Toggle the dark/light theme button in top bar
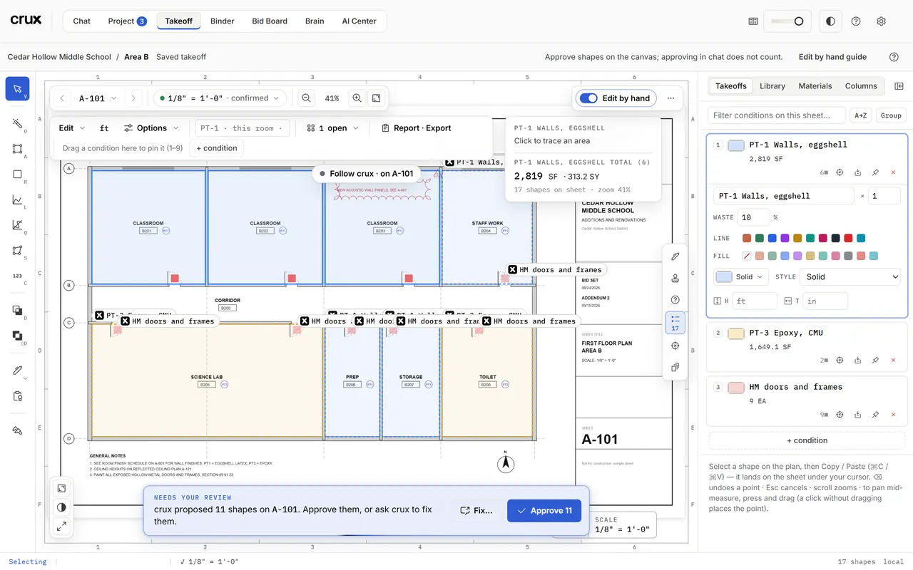 [830, 21]
